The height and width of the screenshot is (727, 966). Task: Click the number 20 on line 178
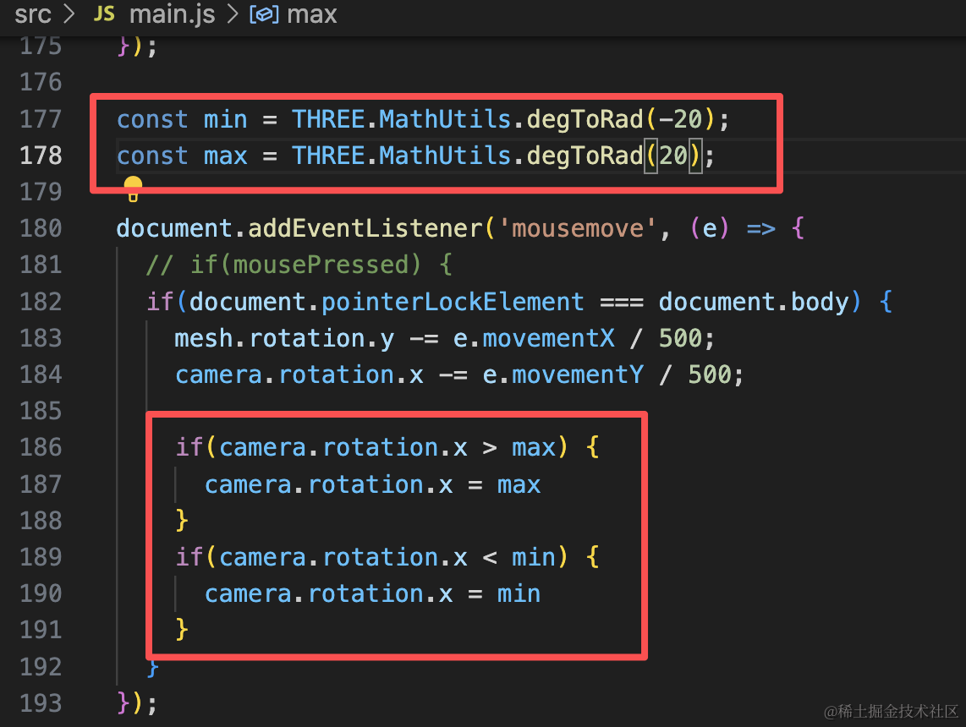pyautogui.click(x=672, y=156)
